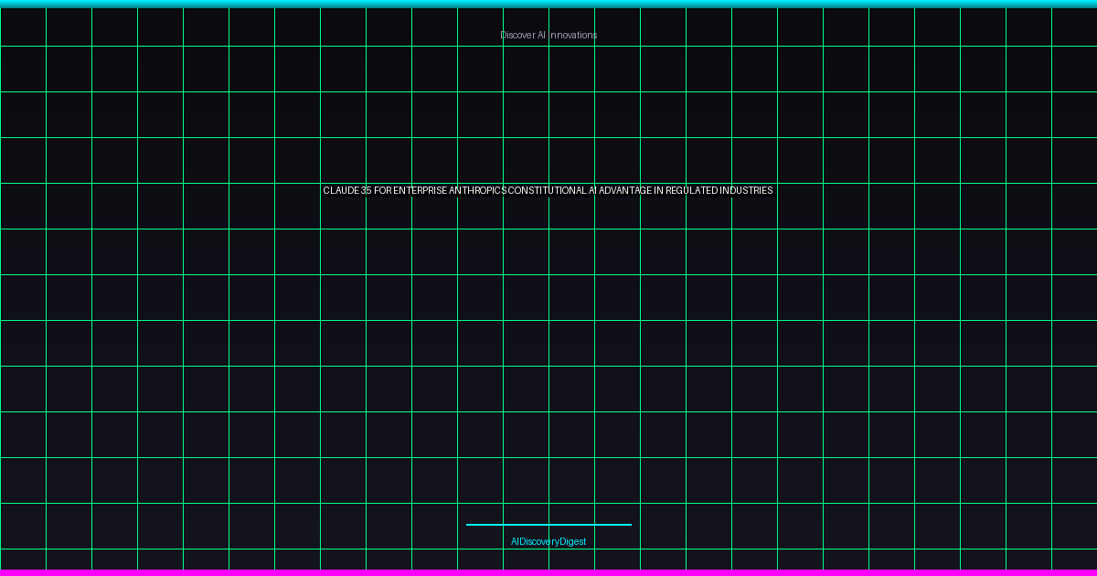Click "AI" in the white headline text

(593, 191)
